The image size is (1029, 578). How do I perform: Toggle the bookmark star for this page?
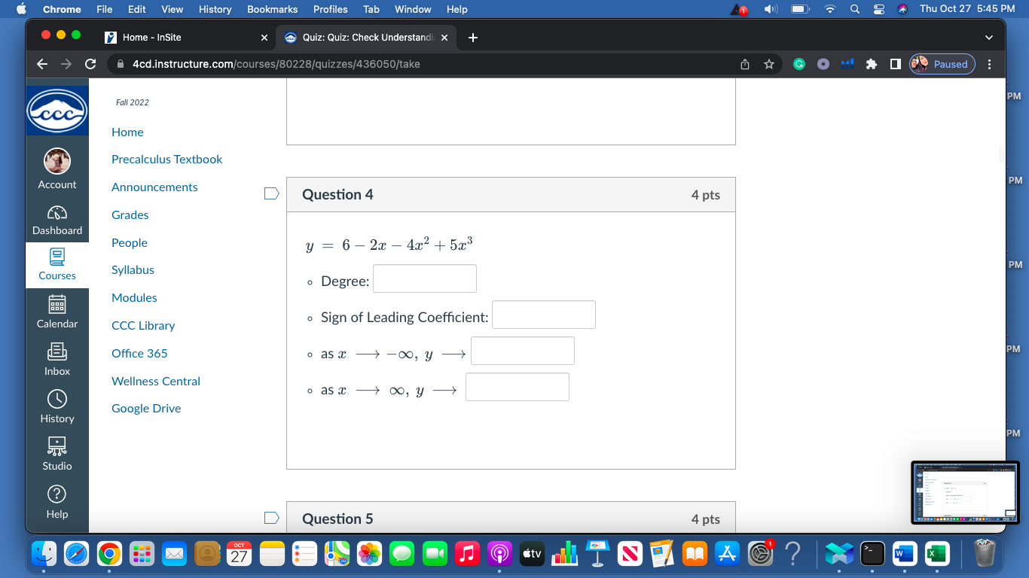pyautogui.click(x=769, y=64)
